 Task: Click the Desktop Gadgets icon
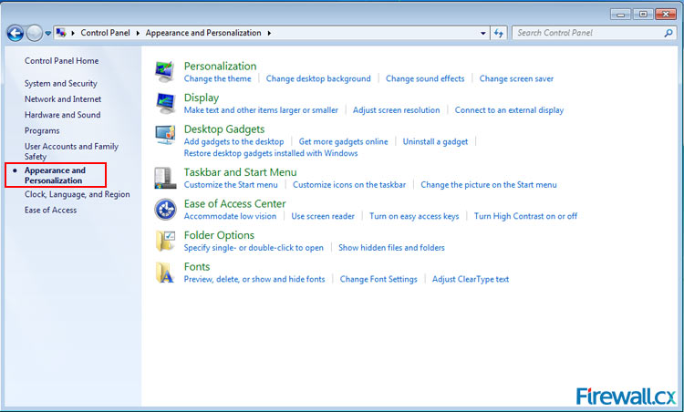point(165,135)
